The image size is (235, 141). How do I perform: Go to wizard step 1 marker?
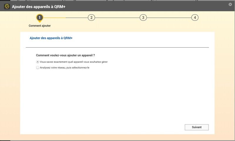click(x=40, y=18)
